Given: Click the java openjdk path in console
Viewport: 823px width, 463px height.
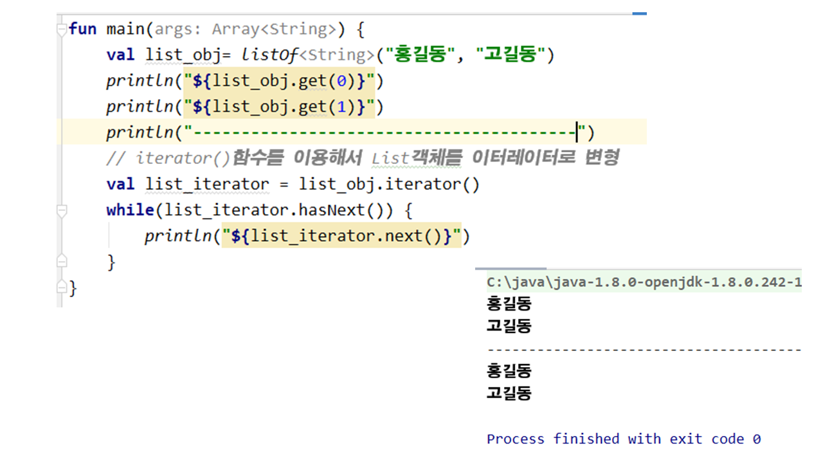Looking at the screenshot, I should click(x=644, y=282).
